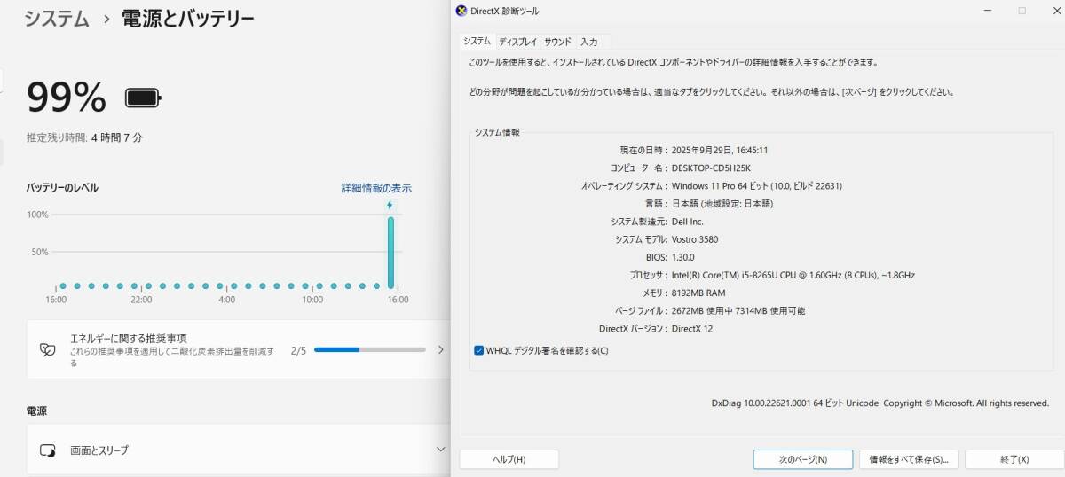
Task: Click the Windows 11 Pro operating system value
Action: coord(757,186)
